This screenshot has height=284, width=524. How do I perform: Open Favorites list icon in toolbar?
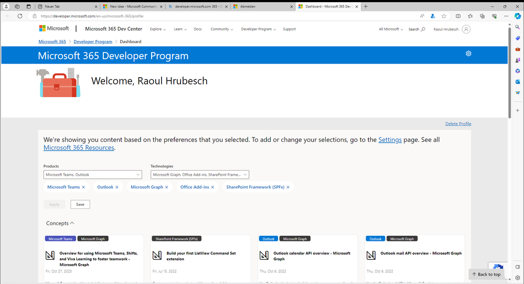470,16
